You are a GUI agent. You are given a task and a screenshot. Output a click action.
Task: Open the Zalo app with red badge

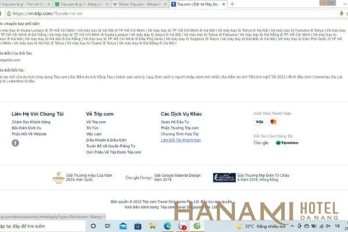[182, 226]
